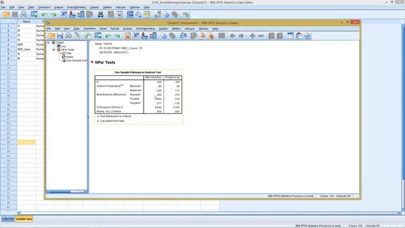Click Insert Title icon in Viewer toolbar

coord(299,36)
